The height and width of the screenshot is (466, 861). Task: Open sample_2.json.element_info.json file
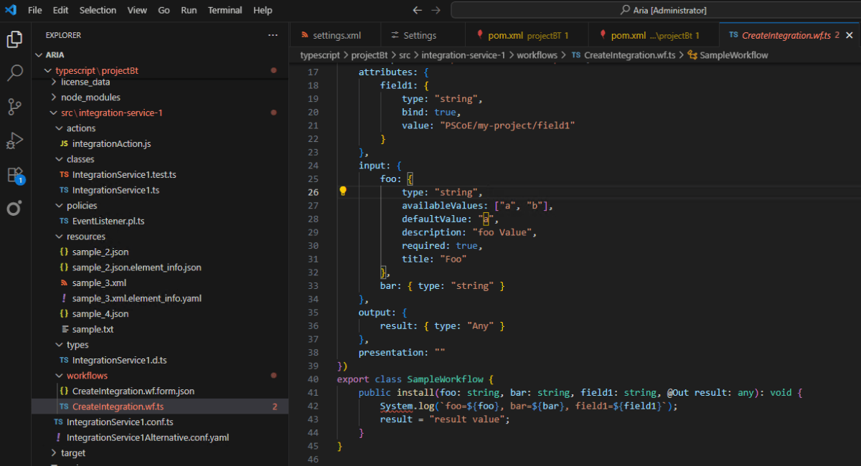[136, 267]
